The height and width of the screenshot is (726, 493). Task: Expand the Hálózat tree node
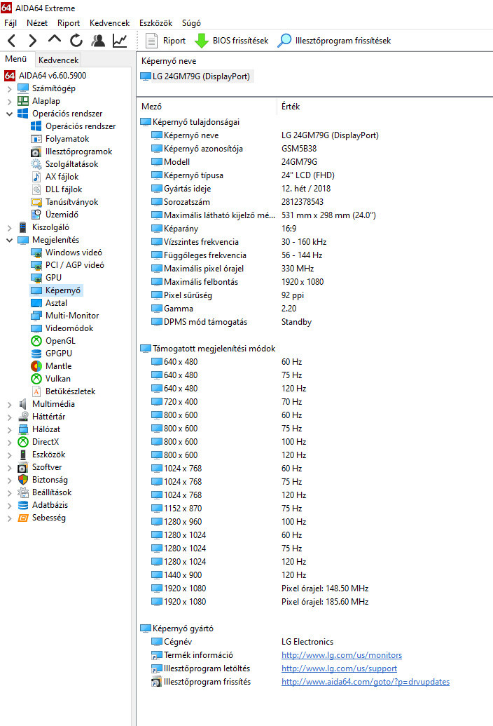pos(10,429)
